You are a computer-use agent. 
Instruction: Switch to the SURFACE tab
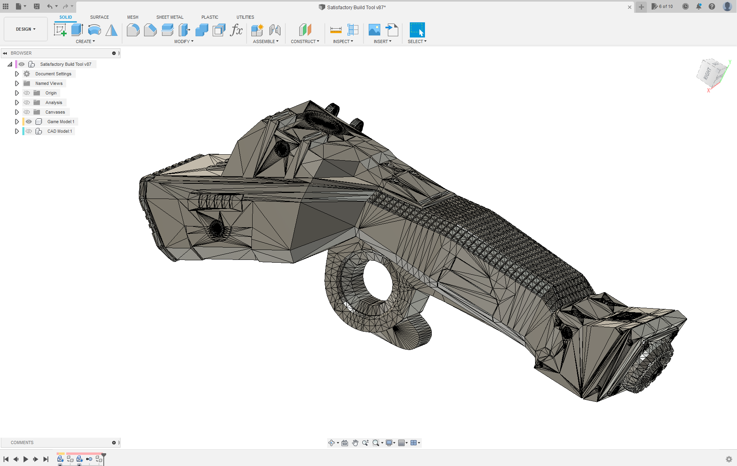[x=99, y=17]
